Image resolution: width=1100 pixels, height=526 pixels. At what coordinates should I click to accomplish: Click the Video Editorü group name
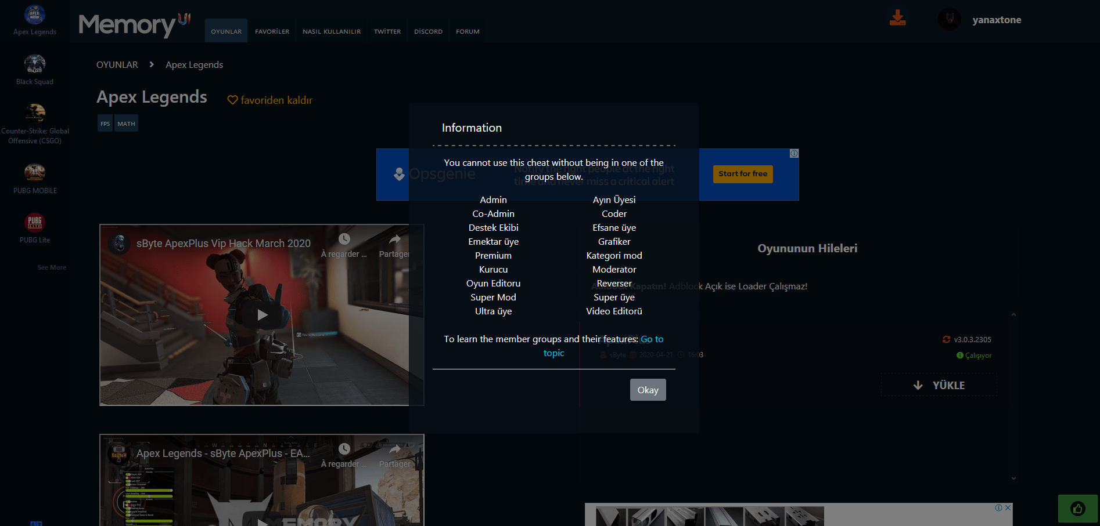[614, 311]
